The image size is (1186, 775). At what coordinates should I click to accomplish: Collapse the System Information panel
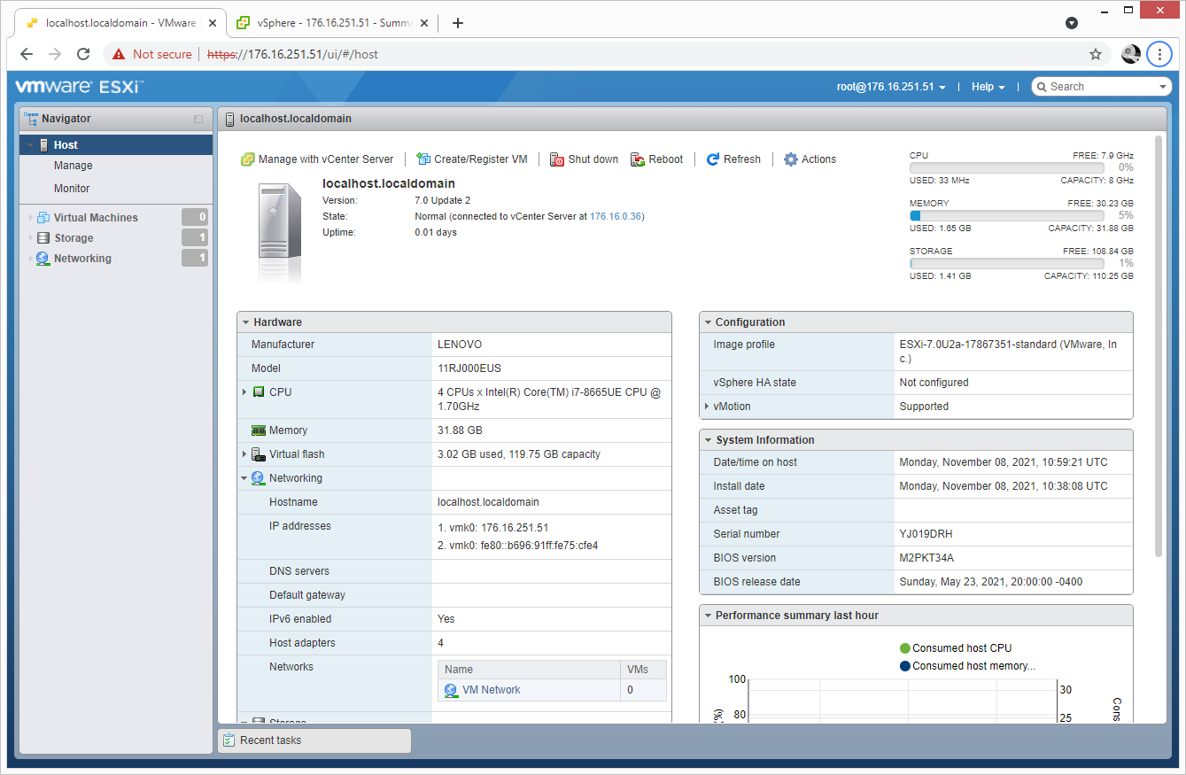[x=708, y=440]
